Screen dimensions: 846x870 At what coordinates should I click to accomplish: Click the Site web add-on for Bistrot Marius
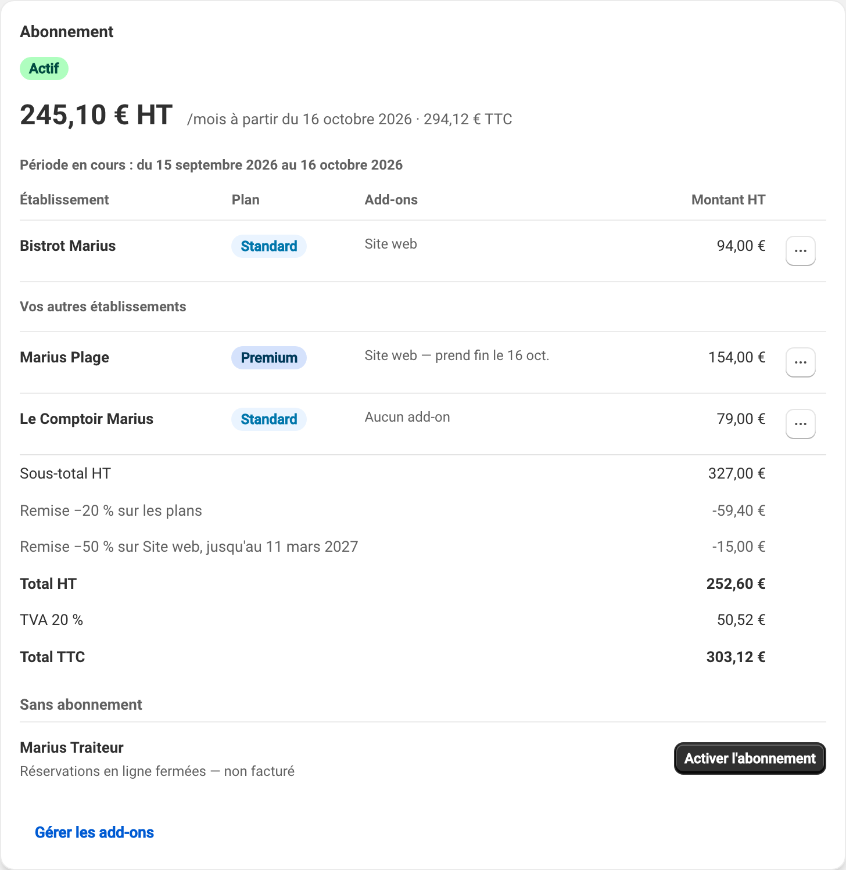point(390,244)
